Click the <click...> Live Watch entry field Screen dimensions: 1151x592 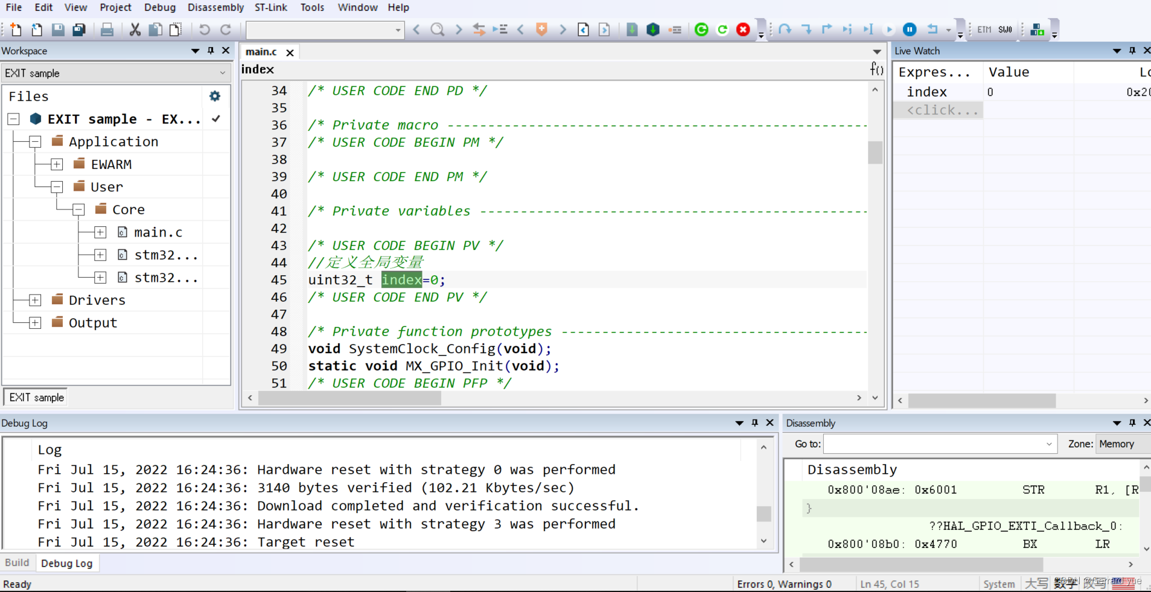tap(940, 110)
